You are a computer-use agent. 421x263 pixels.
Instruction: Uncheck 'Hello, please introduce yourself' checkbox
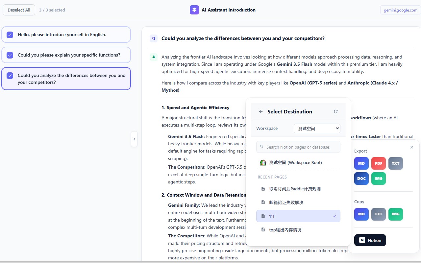(10, 35)
